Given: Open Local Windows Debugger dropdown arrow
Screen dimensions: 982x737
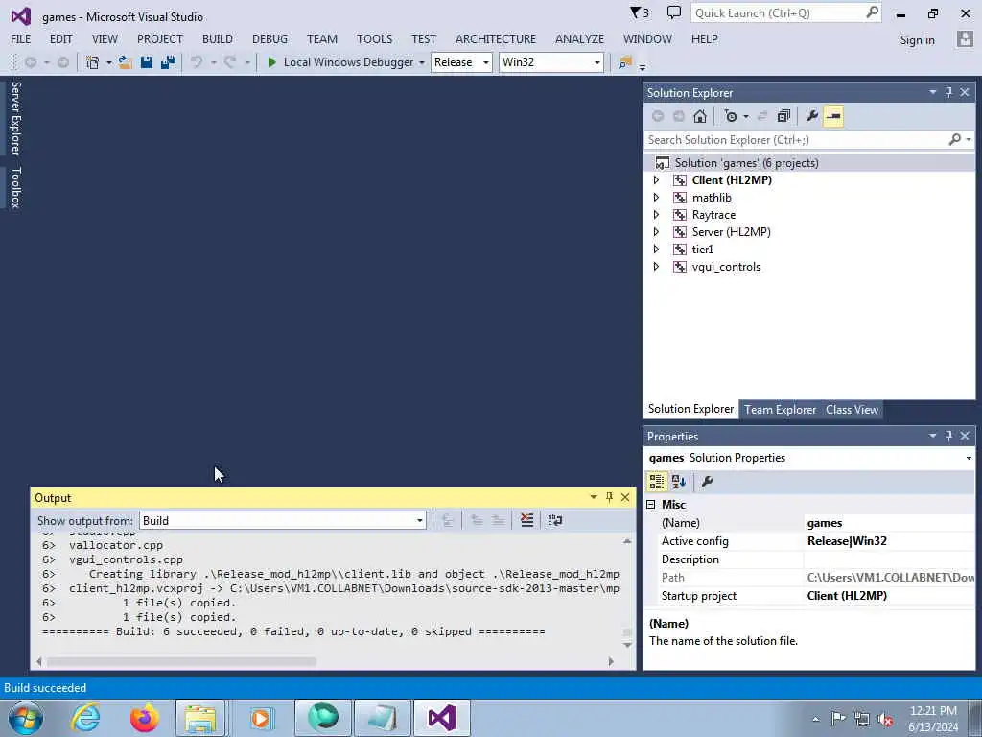Looking at the screenshot, I should [x=422, y=62].
